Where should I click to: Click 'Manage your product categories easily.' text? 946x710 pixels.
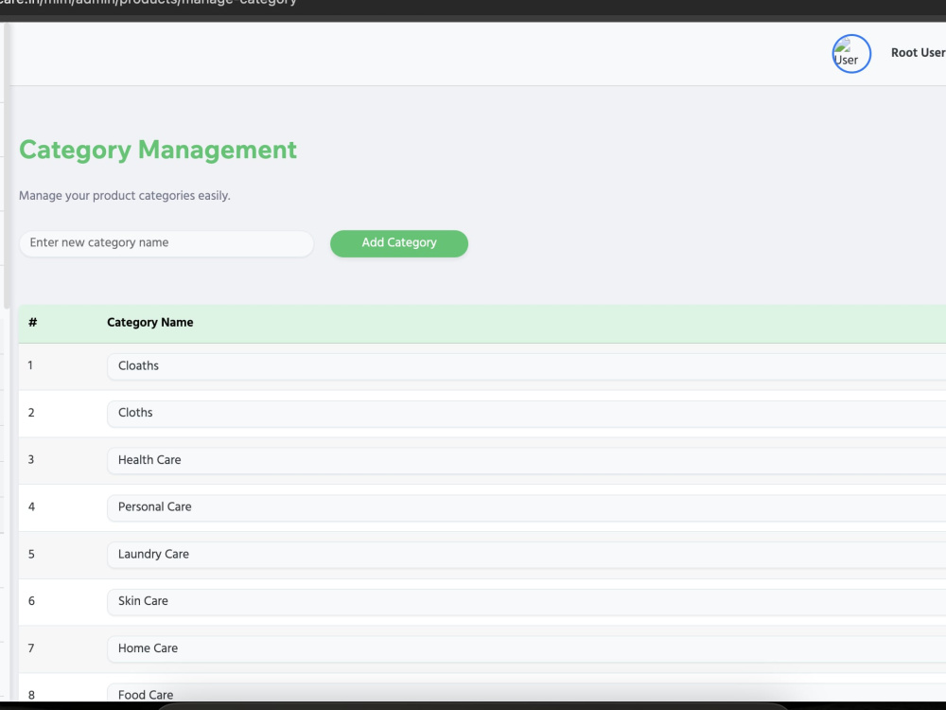click(x=125, y=196)
